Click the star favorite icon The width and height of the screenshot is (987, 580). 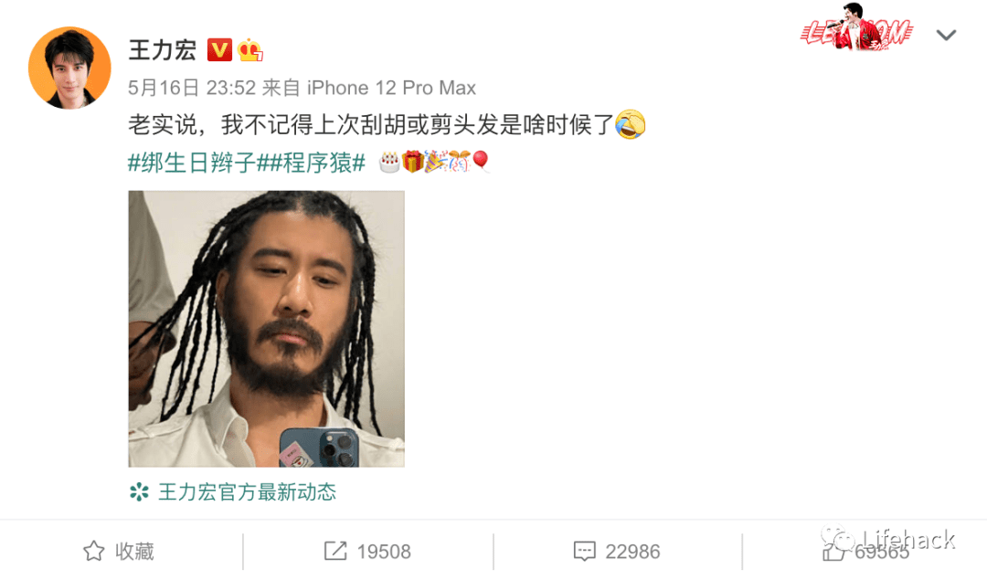coord(94,551)
